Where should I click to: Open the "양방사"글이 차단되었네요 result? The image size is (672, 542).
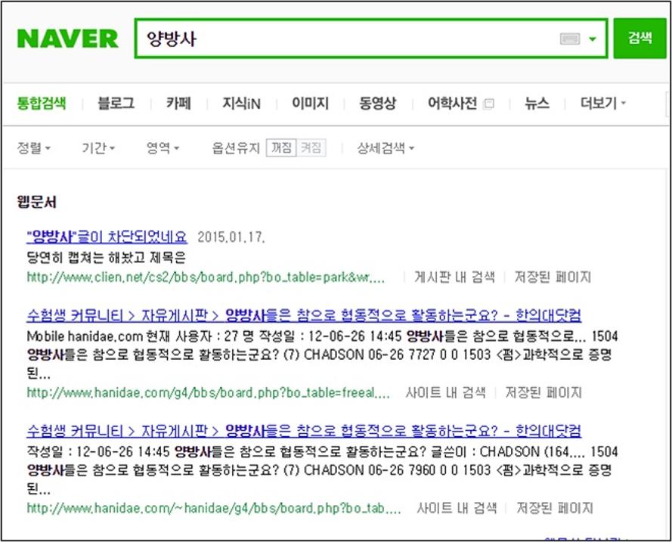107,237
